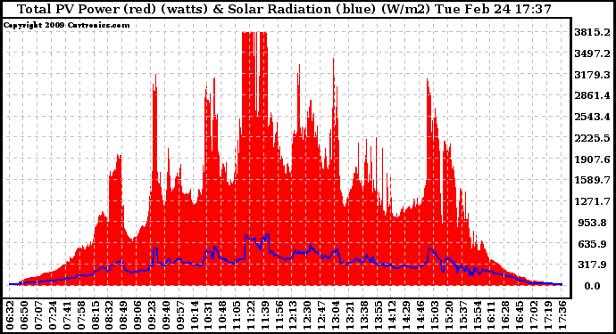Click the 13:38 time label
616x334 pixels.
coord(363,314)
